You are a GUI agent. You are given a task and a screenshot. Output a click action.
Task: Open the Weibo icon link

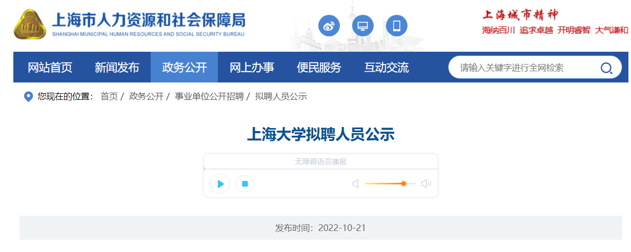(x=329, y=26)
